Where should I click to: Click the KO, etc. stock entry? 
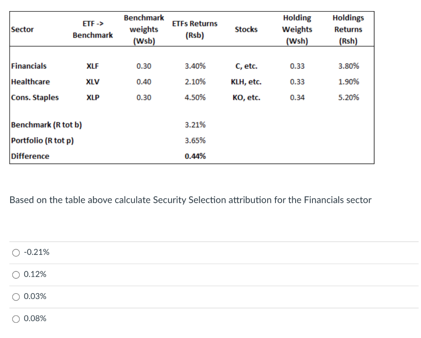(245, 97)
